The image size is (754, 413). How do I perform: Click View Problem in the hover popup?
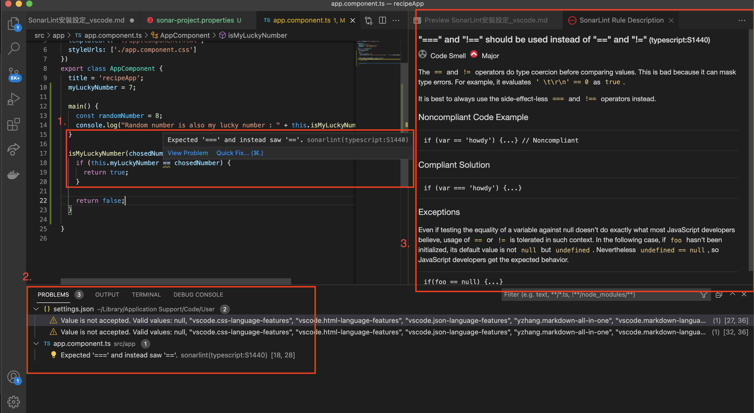click(188, 153)
